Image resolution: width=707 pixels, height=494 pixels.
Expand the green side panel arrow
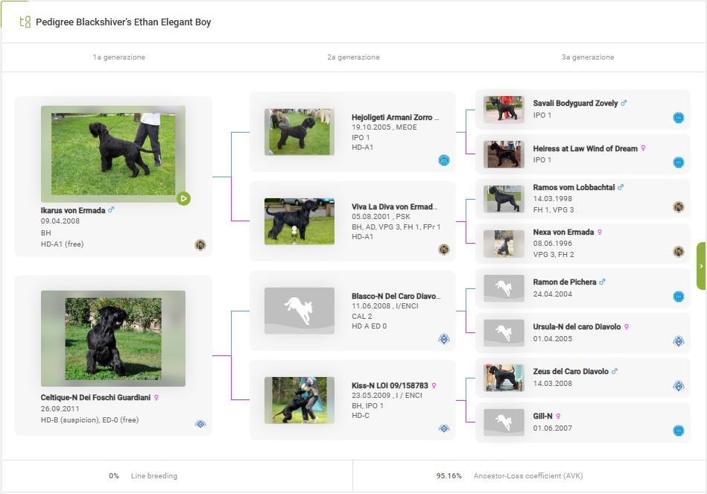701,266
